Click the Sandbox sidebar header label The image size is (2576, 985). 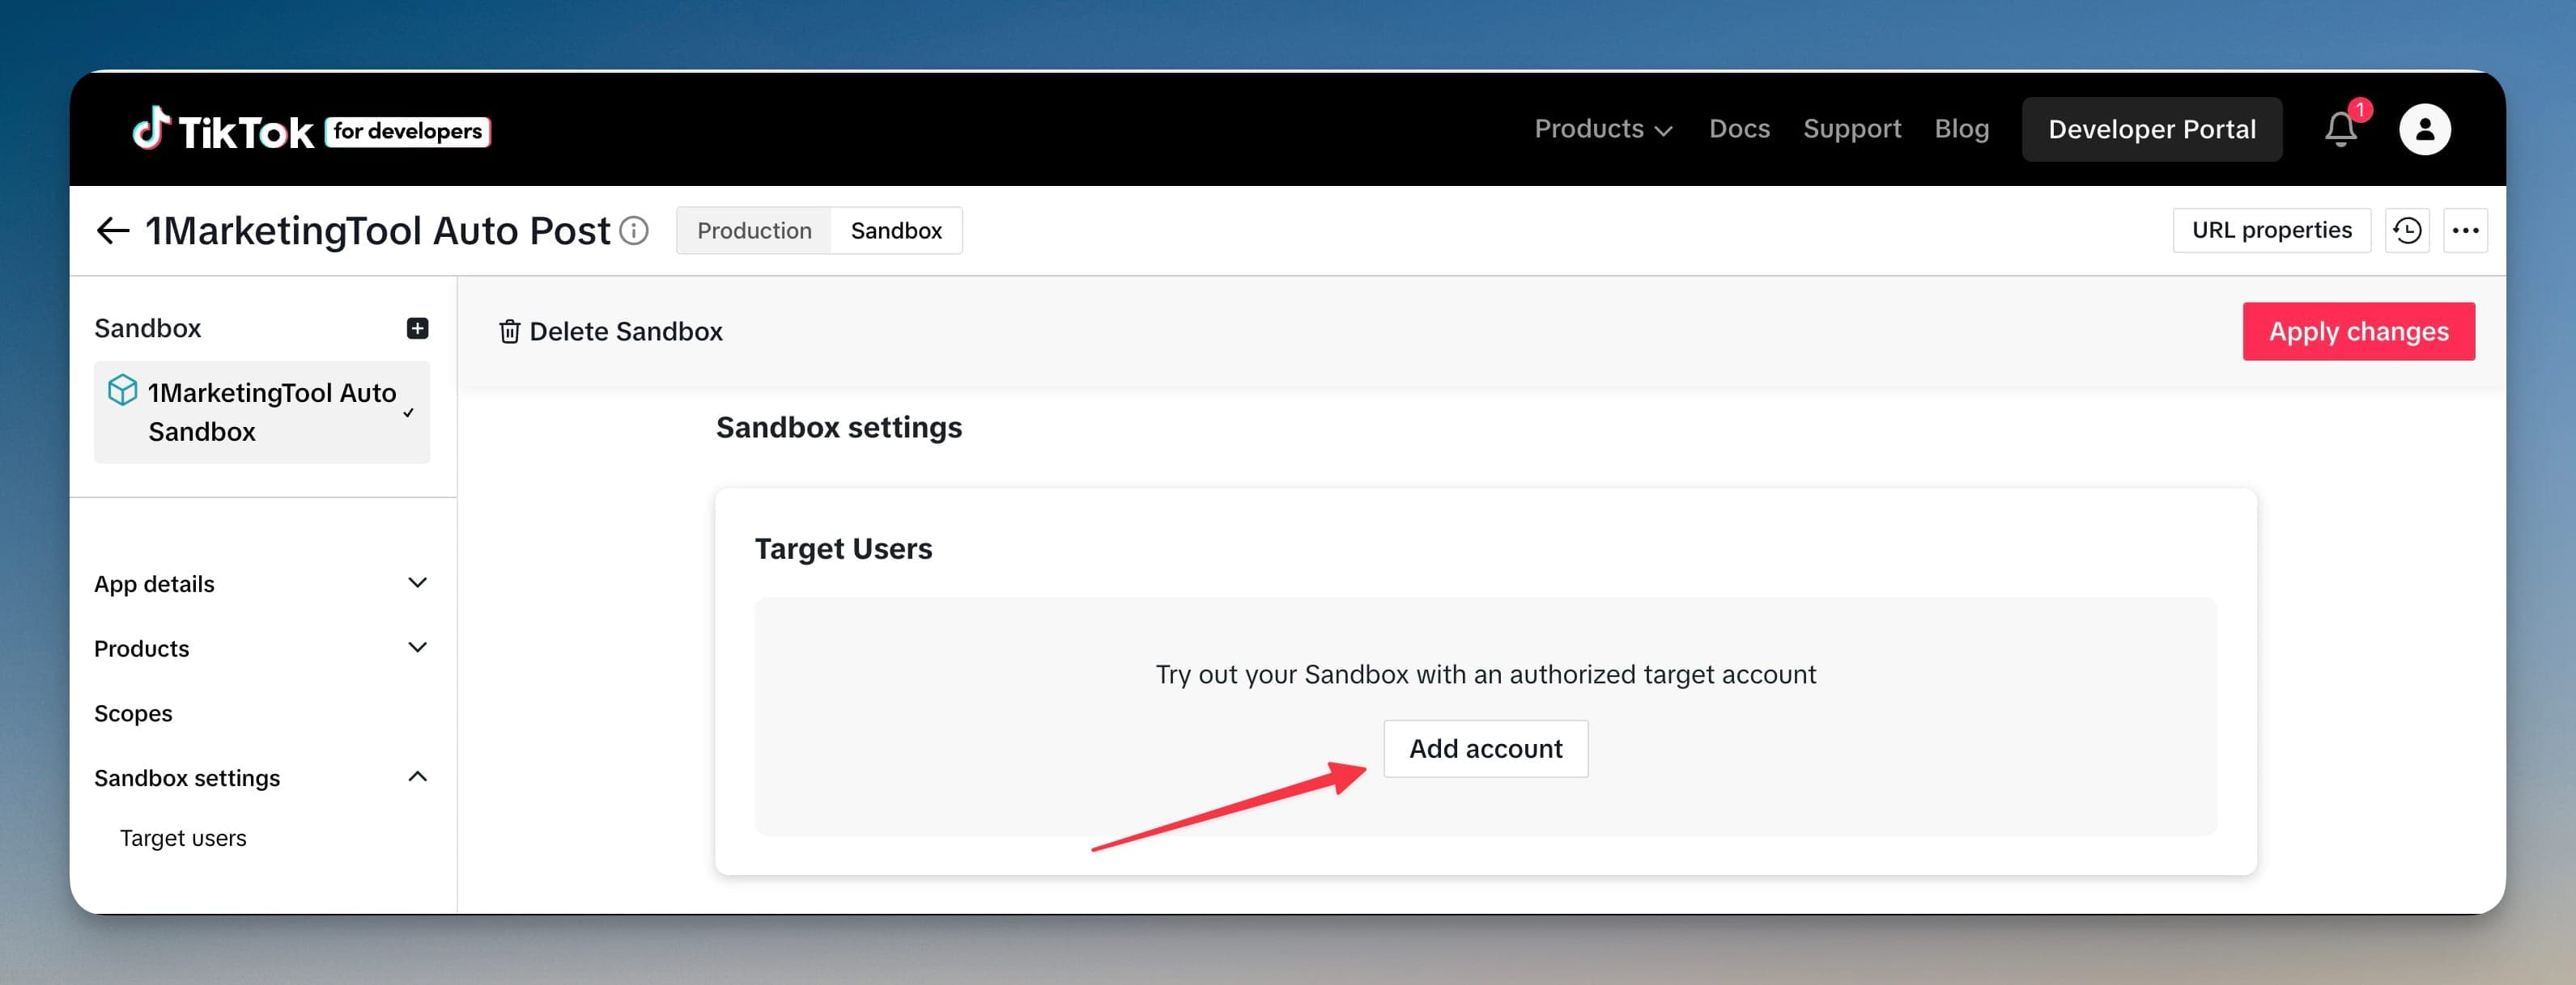click(x=147, y=328)
